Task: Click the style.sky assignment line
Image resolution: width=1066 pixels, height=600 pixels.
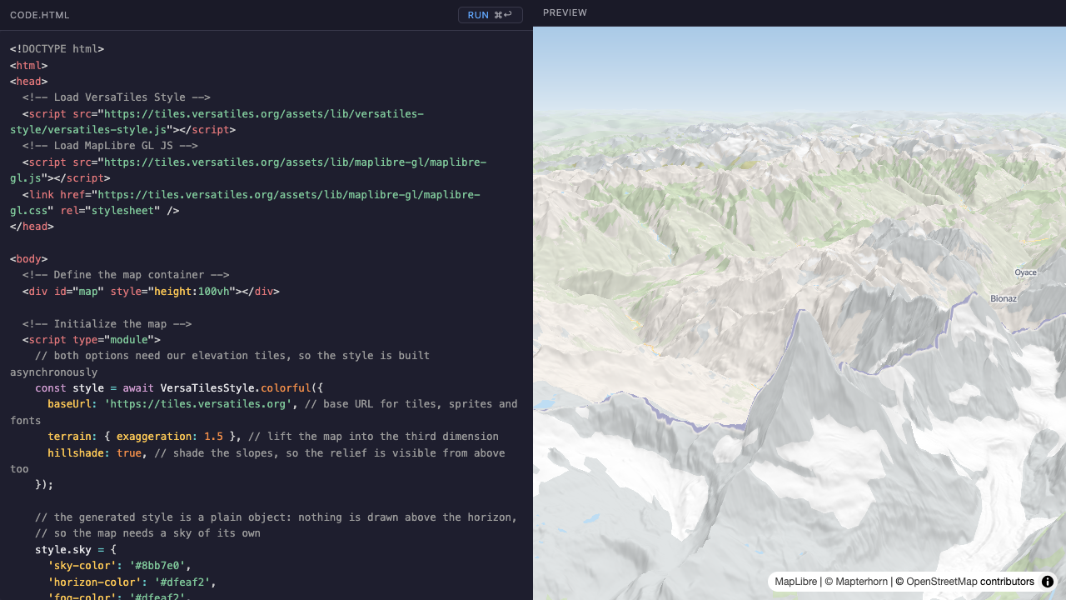Action: (76, 550)
